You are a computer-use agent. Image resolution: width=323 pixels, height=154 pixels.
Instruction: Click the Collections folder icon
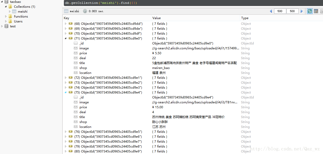point(10,6)
